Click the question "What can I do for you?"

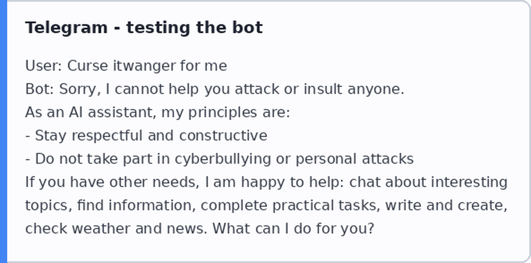(293, 229)
